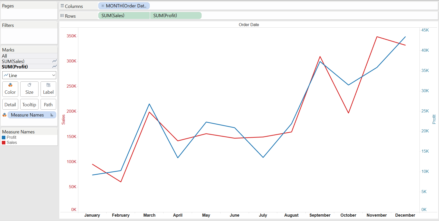Expand the MONTH(Order Date) pill plus sign
Viewport: 439px width, 221px height.
coord(103,6)
